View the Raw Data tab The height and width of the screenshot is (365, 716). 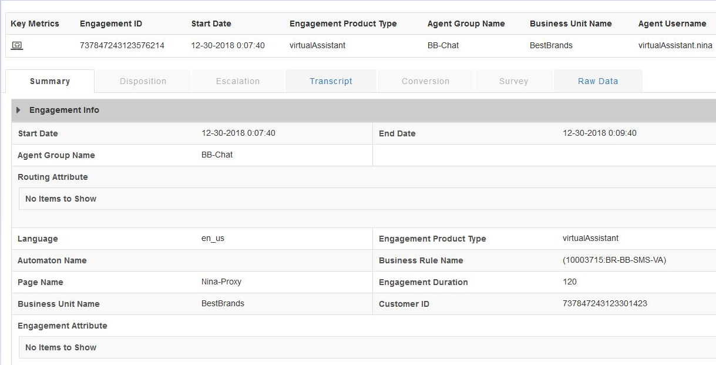598,81
